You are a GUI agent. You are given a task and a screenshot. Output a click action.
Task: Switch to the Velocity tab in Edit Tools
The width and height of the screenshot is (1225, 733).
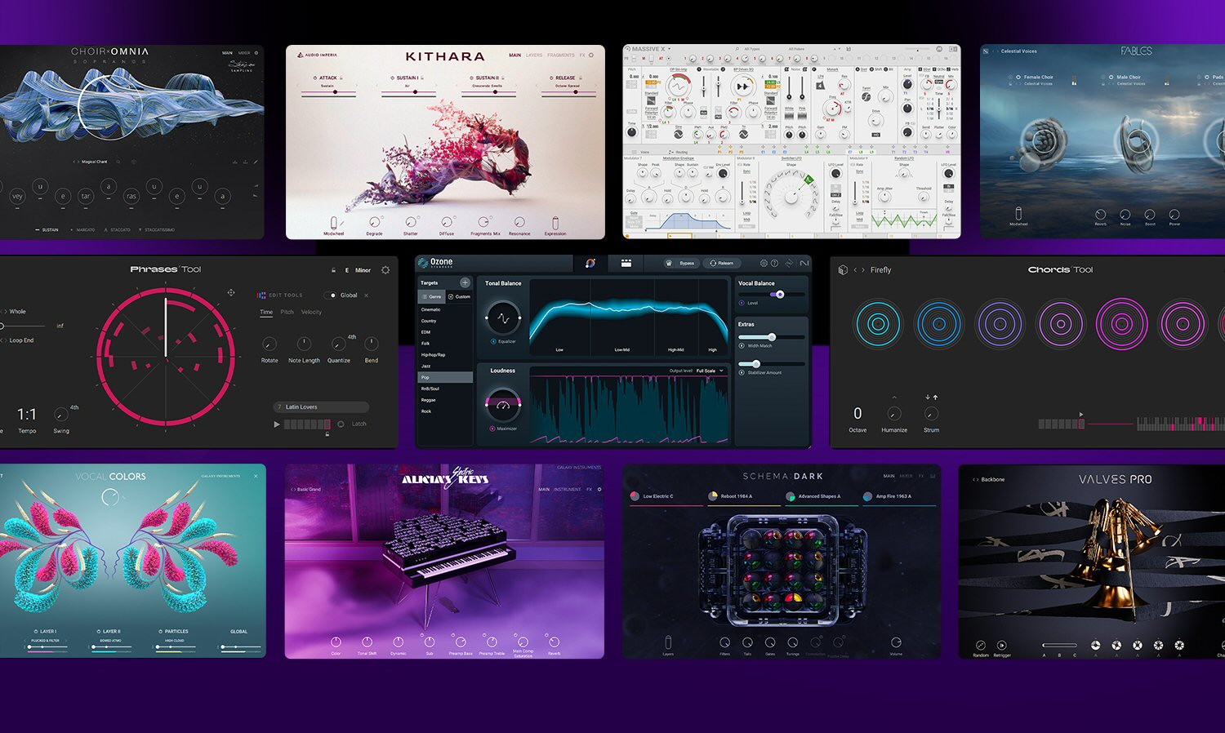(x=311, y=312)
